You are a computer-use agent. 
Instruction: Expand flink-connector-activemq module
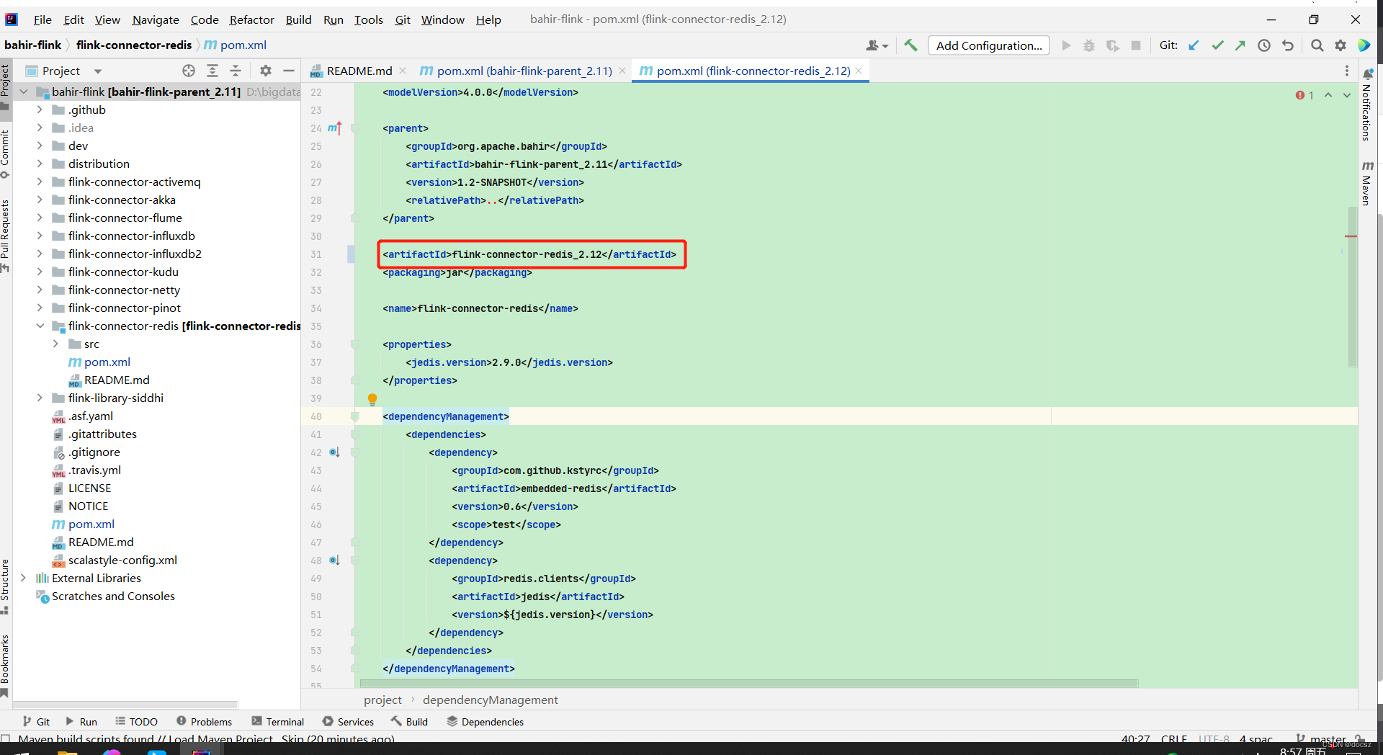point(40,182)
